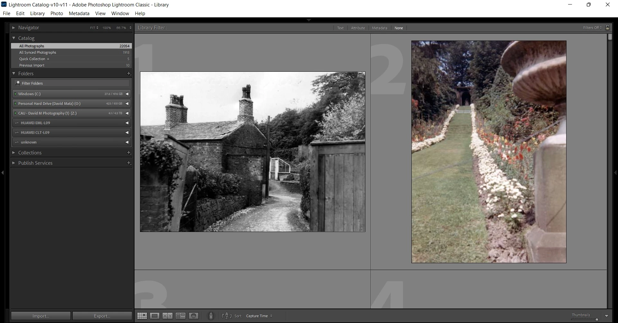
Task: Add a new collection with plus icon
Action: pos(129,153)
